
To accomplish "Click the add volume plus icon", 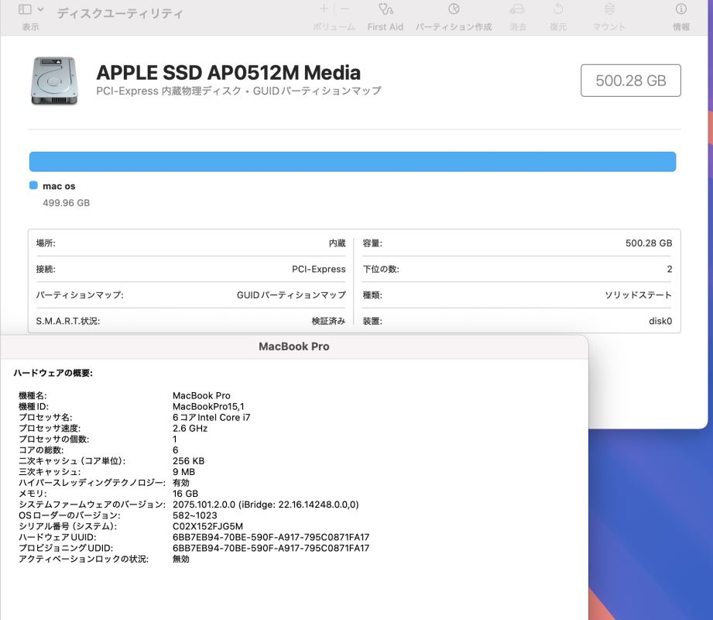I will (x=324, y=9).
